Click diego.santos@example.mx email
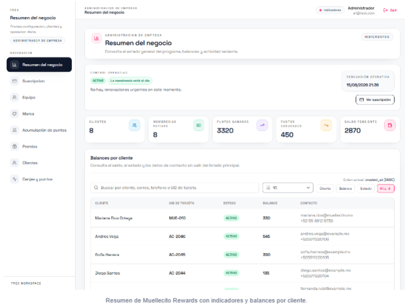This screenshot has height=307, width=405. point(326,270)
